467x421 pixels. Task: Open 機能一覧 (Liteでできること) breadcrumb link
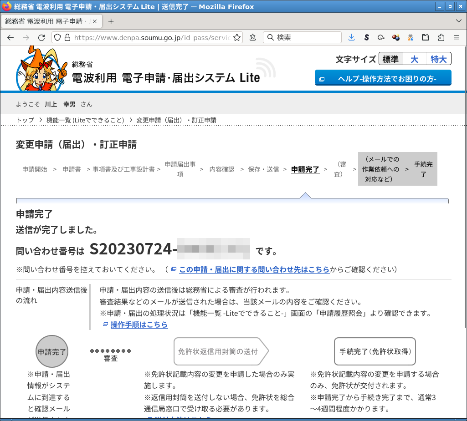(85, 120)
